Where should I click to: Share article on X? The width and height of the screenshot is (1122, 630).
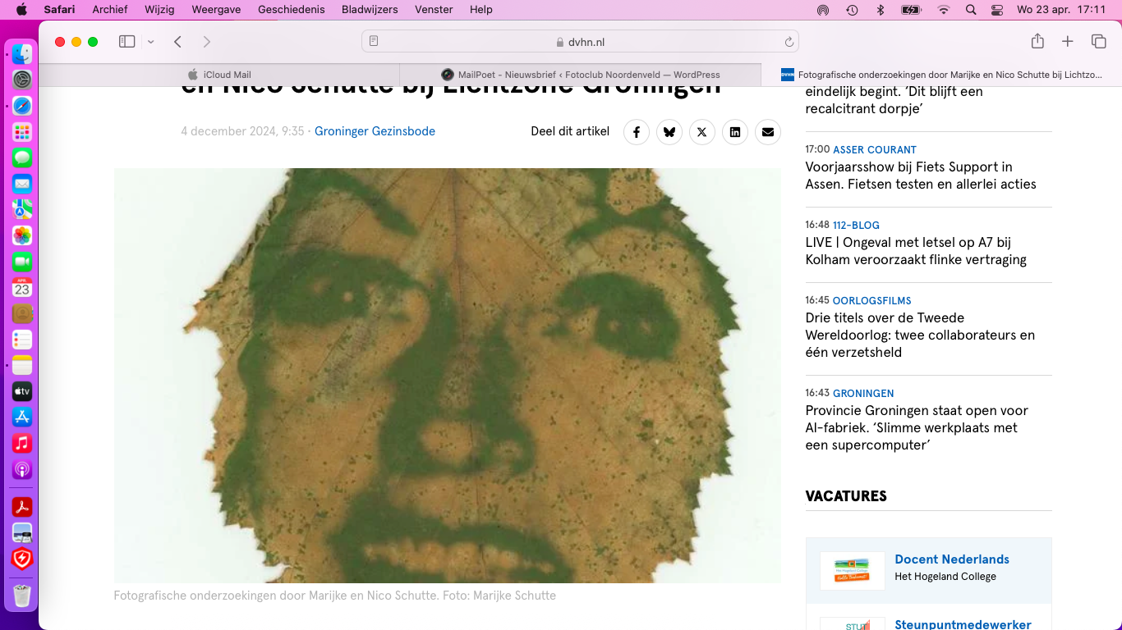point(702,132)
